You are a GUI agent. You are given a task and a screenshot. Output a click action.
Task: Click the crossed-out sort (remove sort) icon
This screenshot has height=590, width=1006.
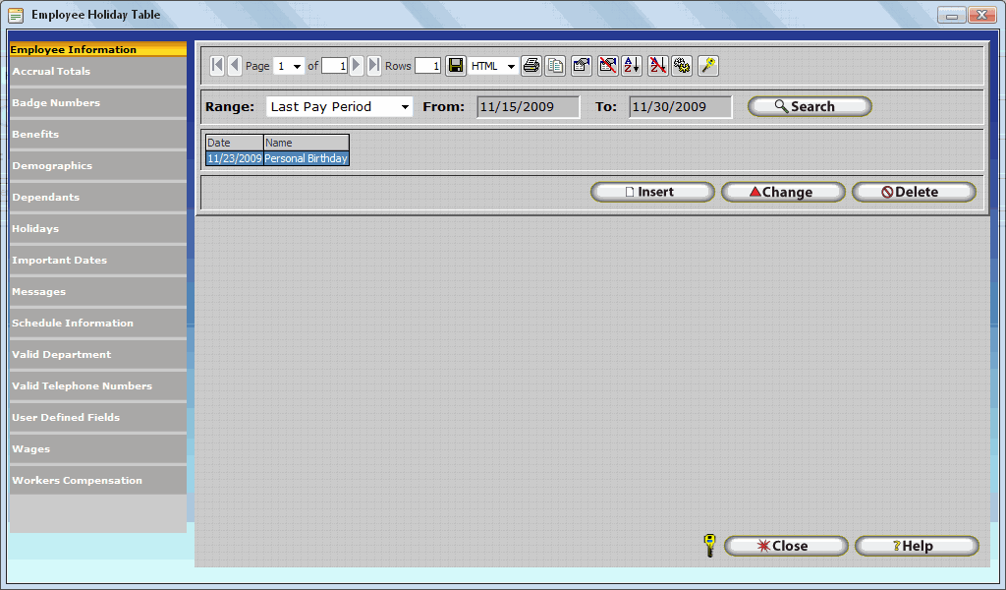[x=657, y=66]
